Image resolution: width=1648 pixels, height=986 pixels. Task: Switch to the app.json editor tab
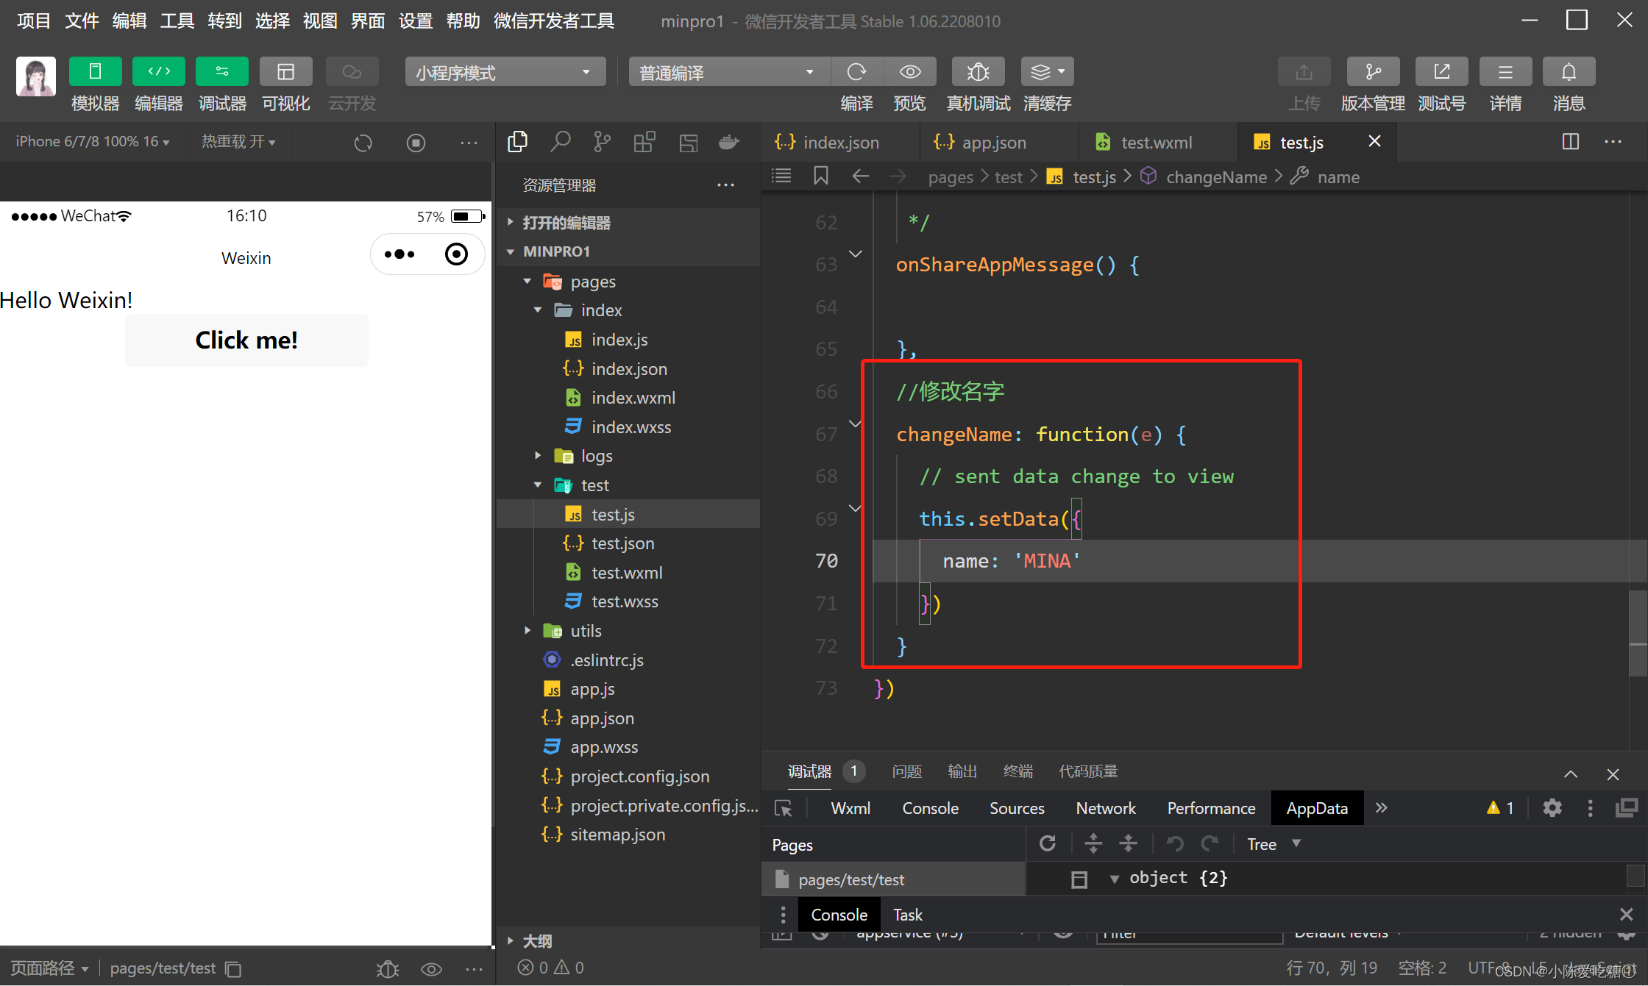[x=993, y=143]
